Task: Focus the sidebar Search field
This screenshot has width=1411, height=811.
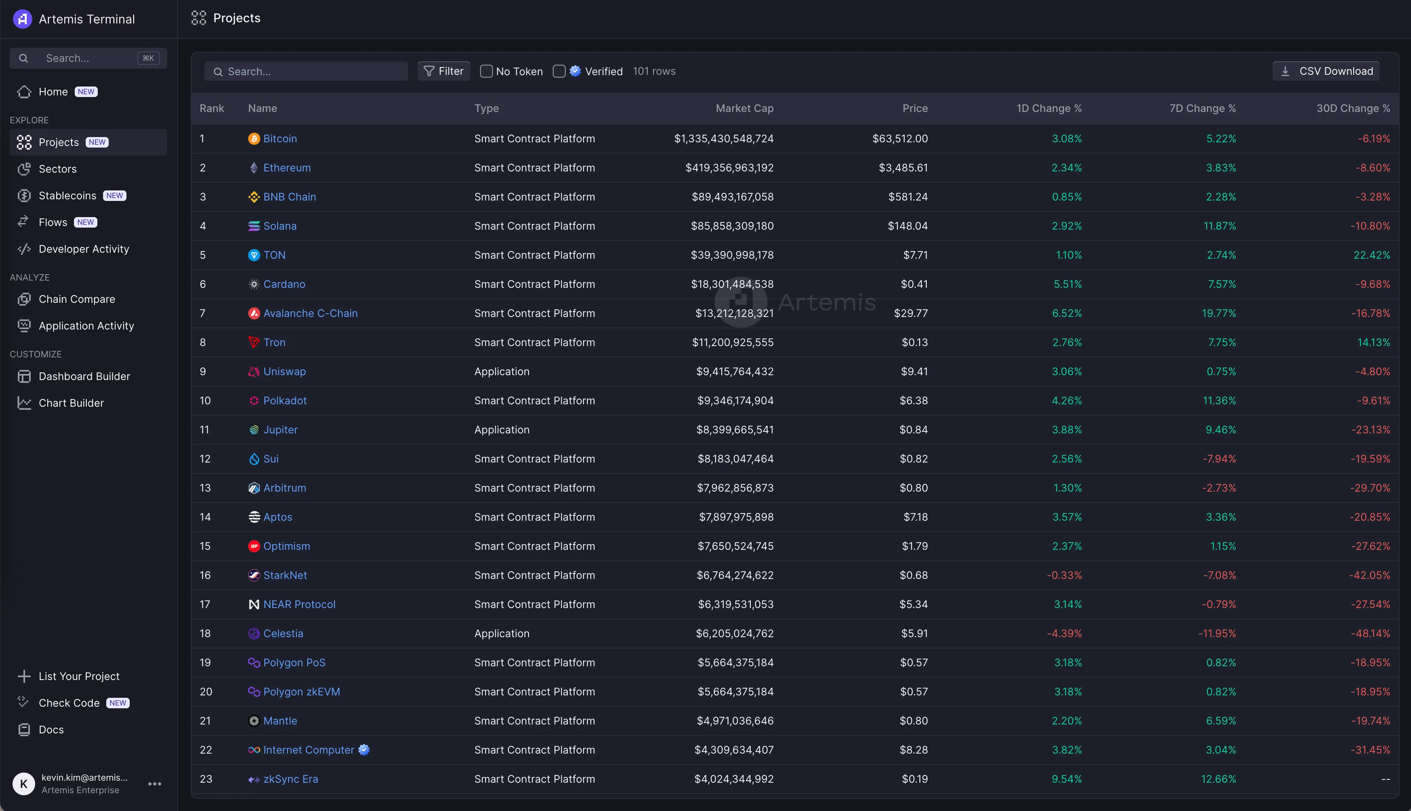Action: (x=88, y=58)
